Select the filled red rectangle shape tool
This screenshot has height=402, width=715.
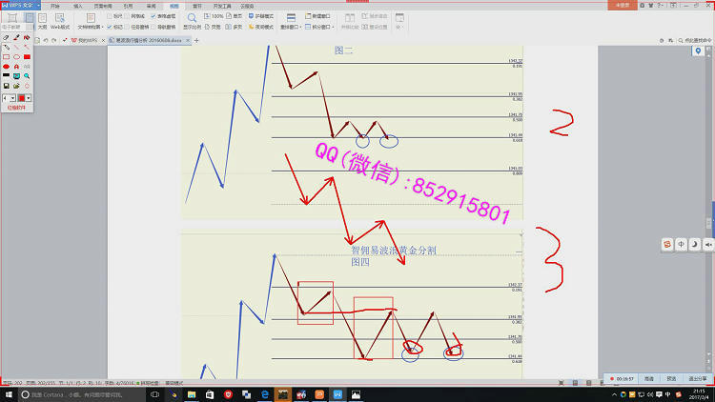pyautogui.click(x=27, y=56)
